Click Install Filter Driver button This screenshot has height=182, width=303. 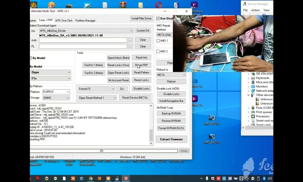pos(141,19)
